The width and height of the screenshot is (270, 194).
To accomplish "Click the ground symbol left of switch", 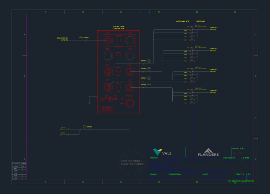I will (89, 103).
